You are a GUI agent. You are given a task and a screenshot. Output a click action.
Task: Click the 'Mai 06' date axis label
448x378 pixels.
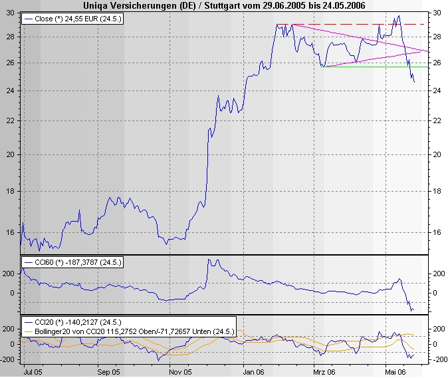pyautogui.click(x=395, y=372)
